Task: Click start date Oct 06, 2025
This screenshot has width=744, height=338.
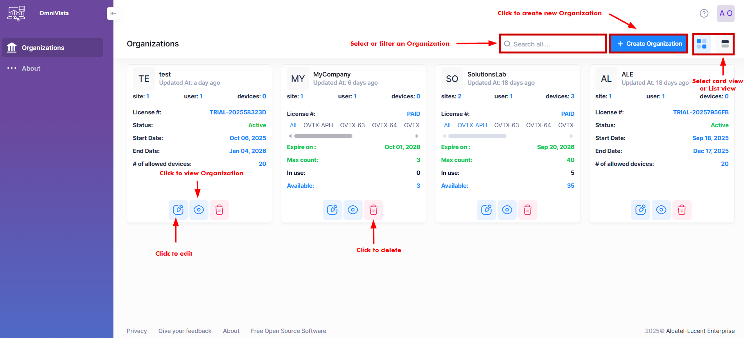Action: 248,138
